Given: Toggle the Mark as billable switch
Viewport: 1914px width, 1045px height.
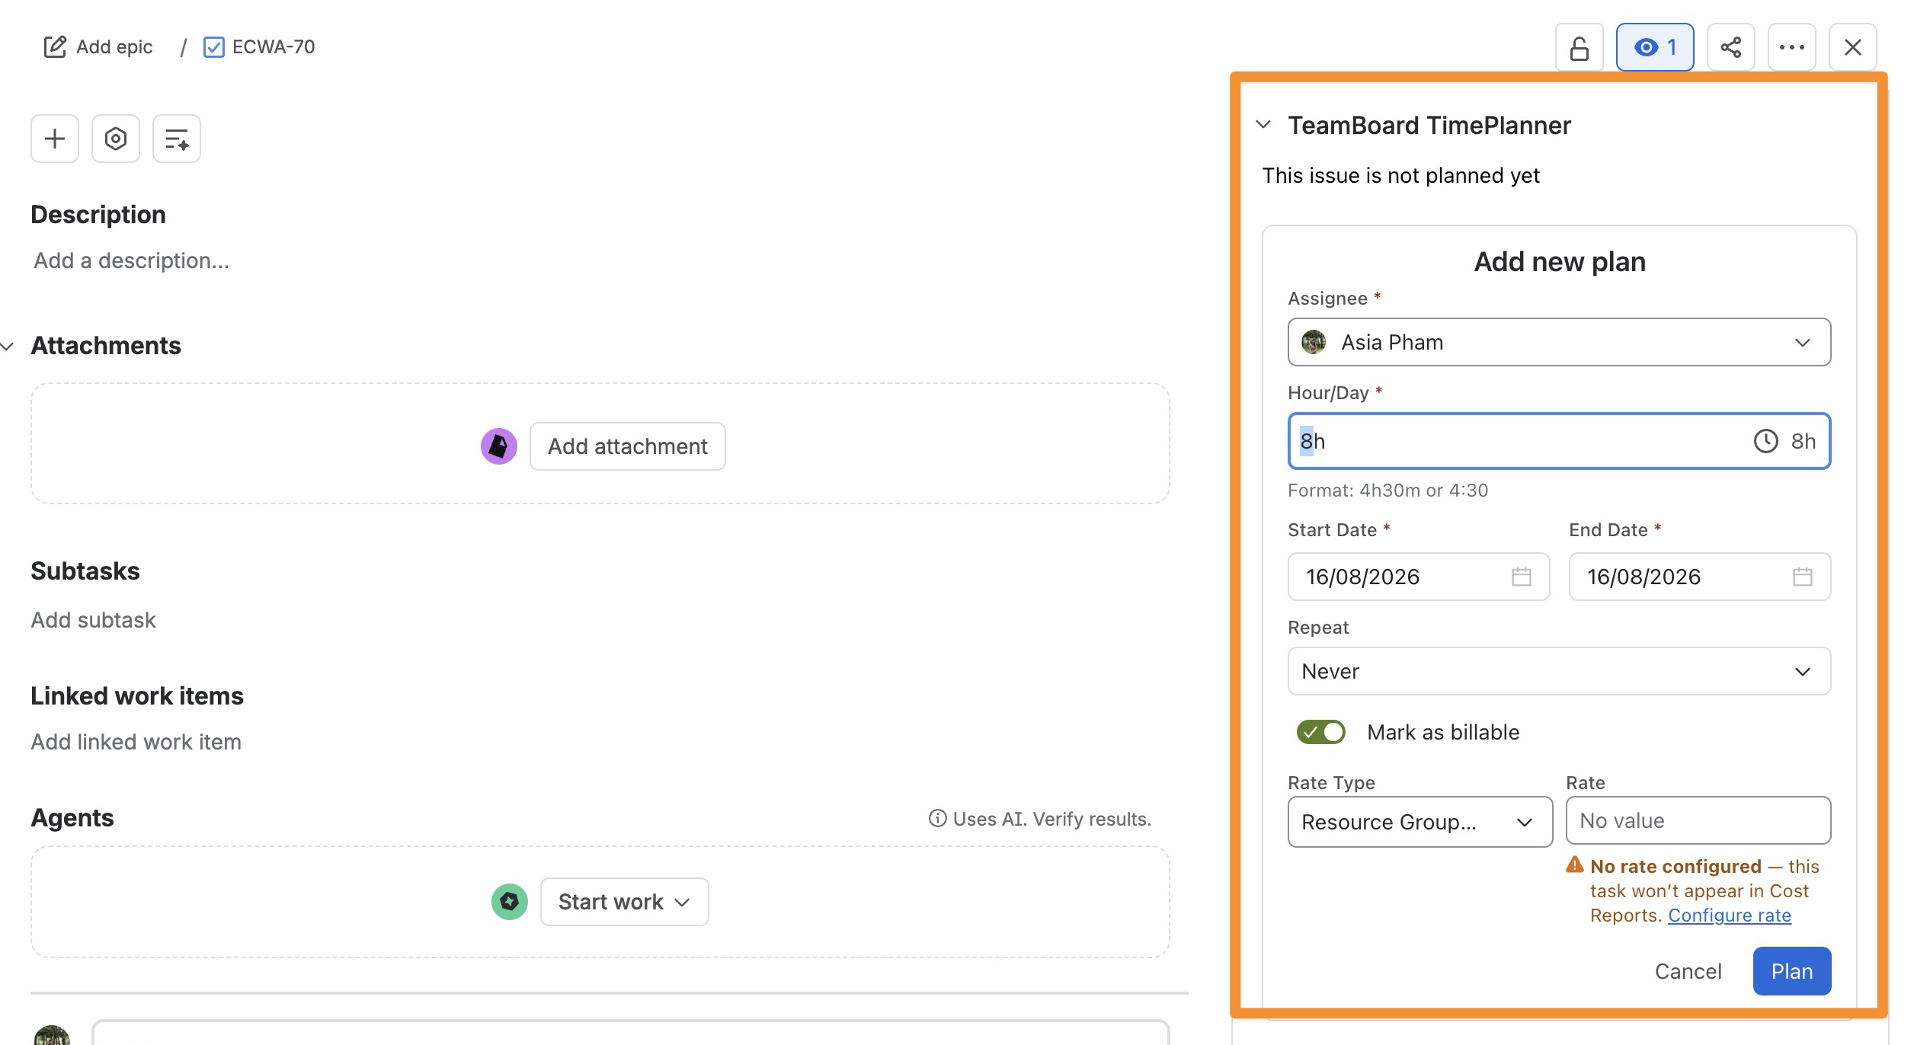Looking at the screenshot, I should (1321, 732).
